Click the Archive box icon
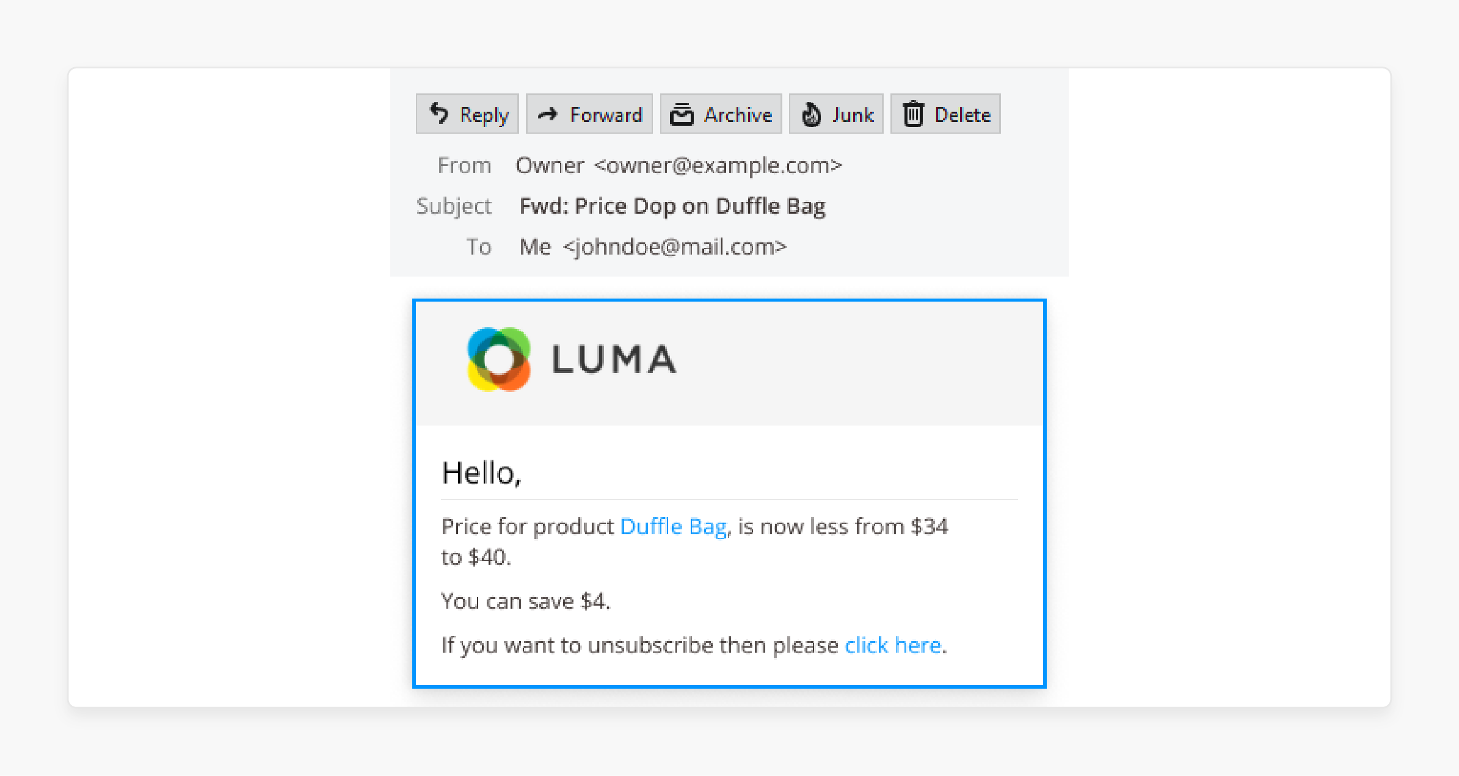The height and width of the screenshot is (776, 1459). pyautogui.click(x=682, y=114)
